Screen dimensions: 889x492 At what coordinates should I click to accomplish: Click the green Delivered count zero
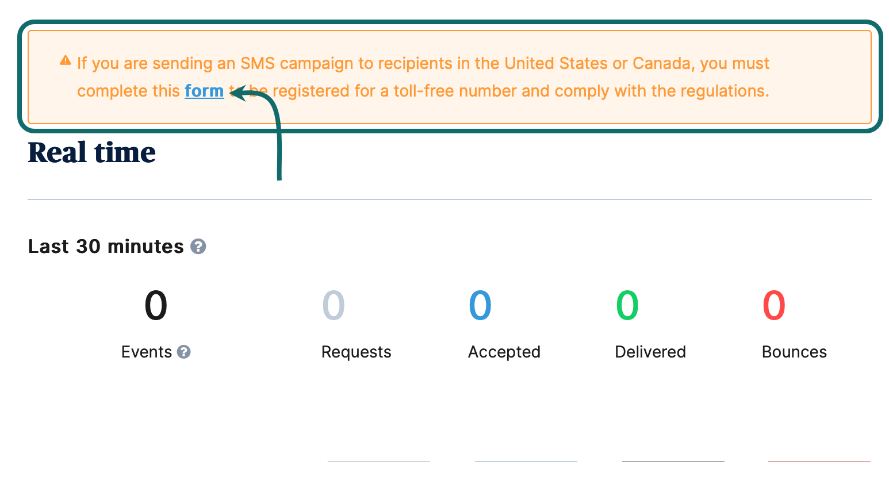(627, 305)
